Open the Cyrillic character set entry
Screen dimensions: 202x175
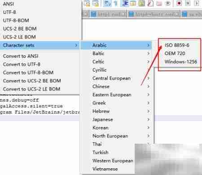116,70
